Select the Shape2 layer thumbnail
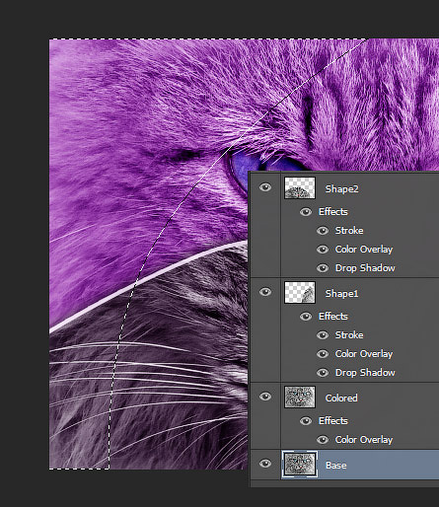This screenshot has height=507, width=439. click(300, 187)
